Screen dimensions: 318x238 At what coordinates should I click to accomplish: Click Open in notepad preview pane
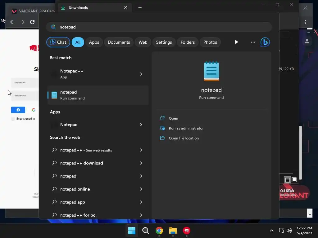tap(173, 118)
